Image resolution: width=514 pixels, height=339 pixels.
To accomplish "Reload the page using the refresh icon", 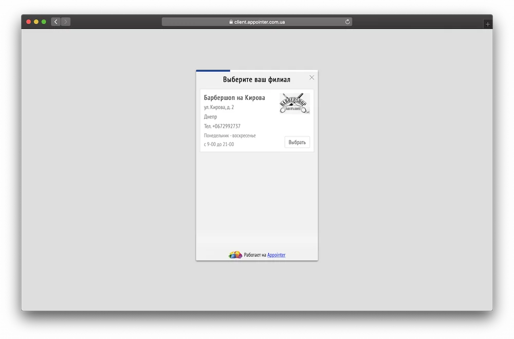I will pos(347,22).
